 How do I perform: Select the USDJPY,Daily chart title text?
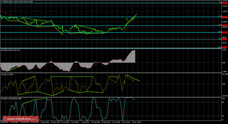coord(8,2)
